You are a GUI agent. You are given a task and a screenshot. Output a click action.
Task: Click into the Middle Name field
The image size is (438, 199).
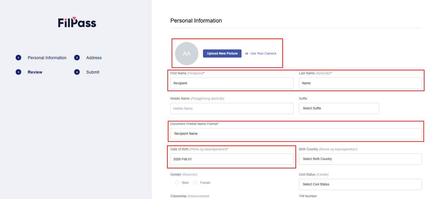[x=232, y=108]
